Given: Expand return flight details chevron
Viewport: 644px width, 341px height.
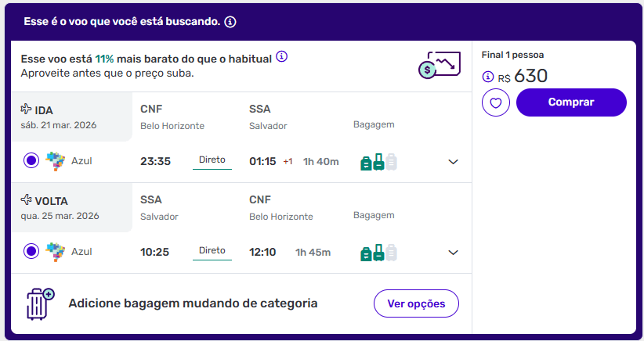Looking at the screenshot, I should 453,253.
